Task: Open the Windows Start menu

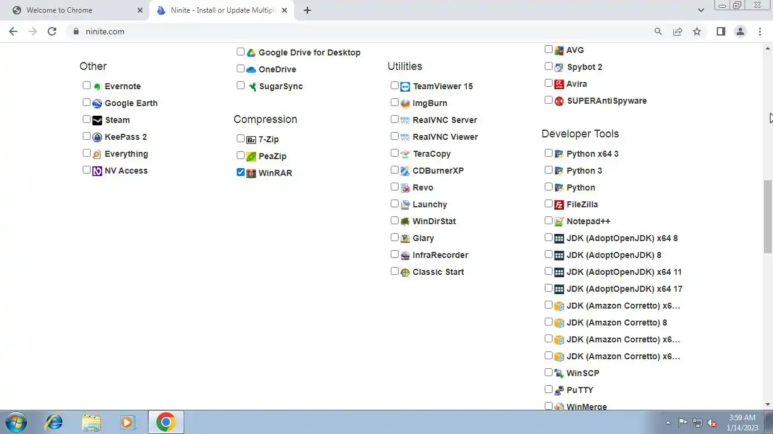Action: 16,422
